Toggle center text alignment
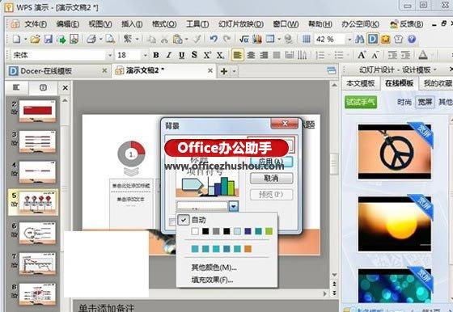 [x=251, y=55]
